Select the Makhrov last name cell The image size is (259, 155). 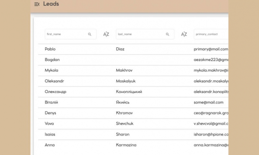pyautogui.click(x=124, y=70)
